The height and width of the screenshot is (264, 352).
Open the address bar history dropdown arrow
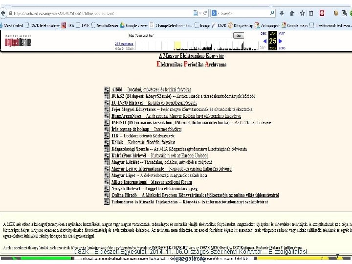(200, 13)
